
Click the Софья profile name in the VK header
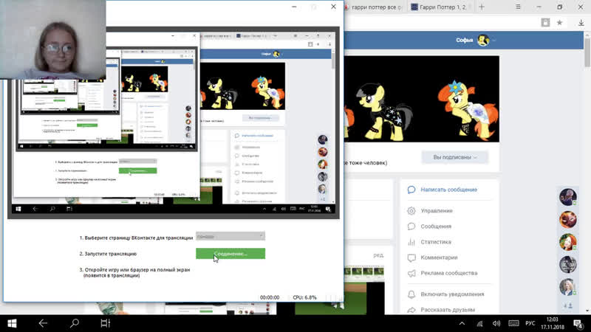pos(464,40)
